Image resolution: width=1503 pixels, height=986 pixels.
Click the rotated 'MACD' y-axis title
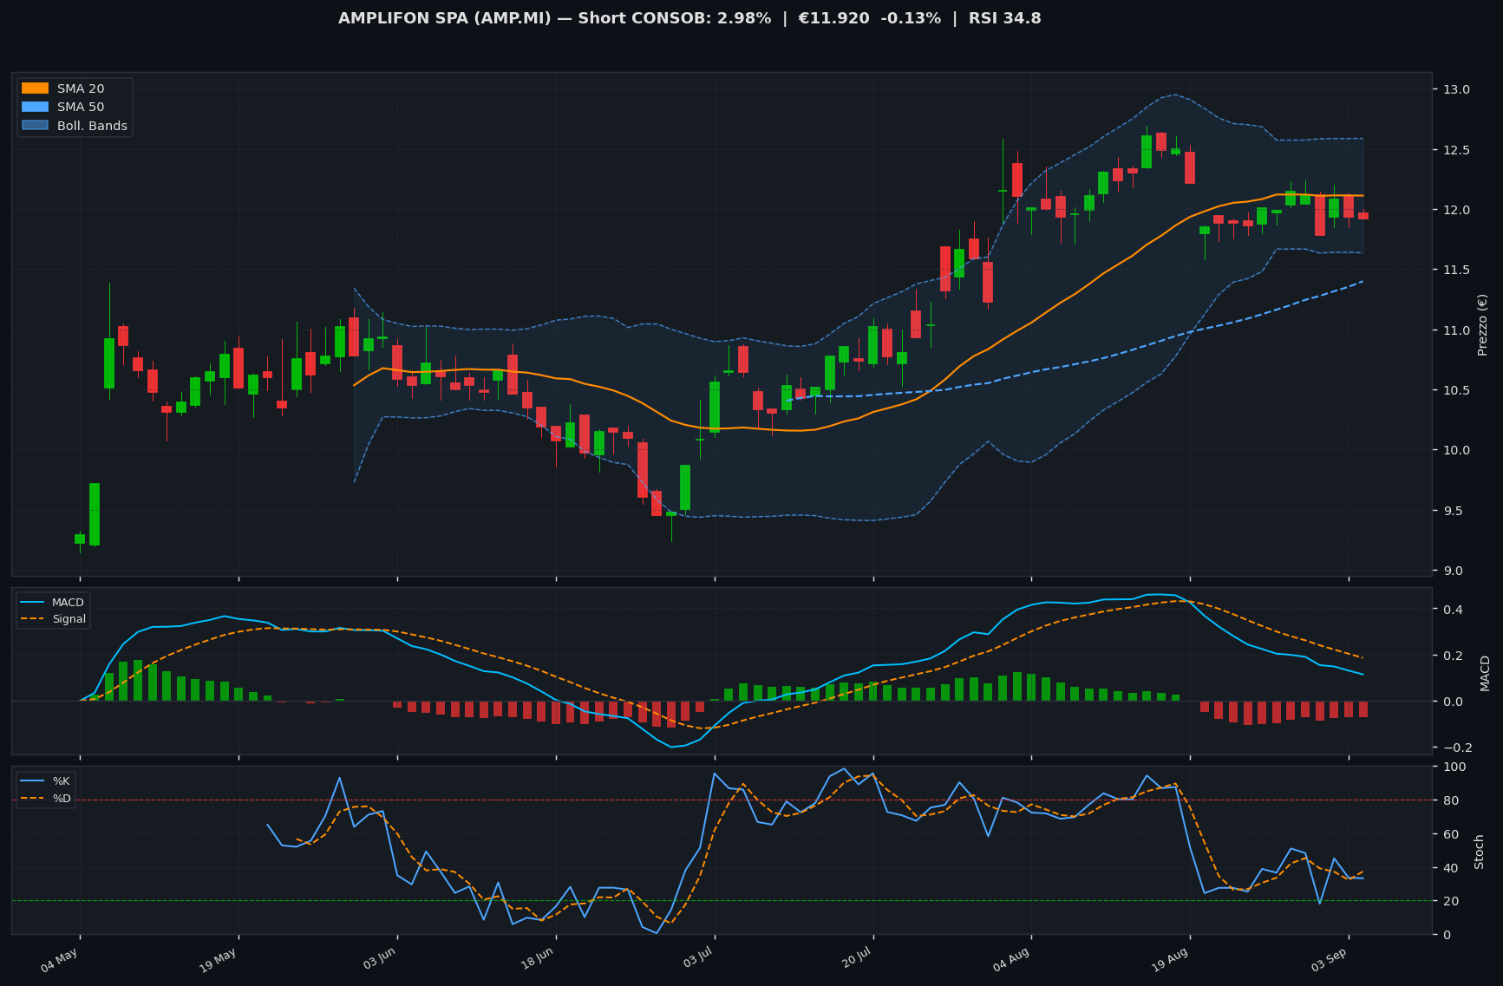(x=1485, y=673)
